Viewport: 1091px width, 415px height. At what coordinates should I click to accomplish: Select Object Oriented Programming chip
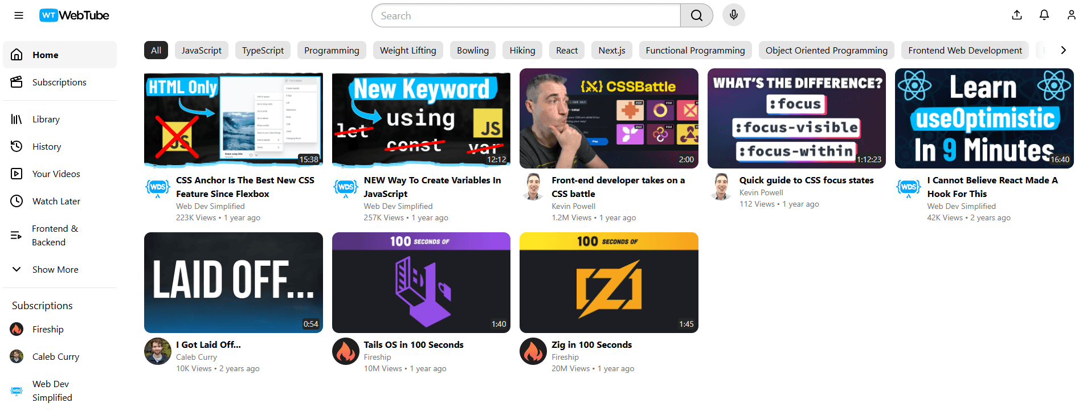point(827,50)
